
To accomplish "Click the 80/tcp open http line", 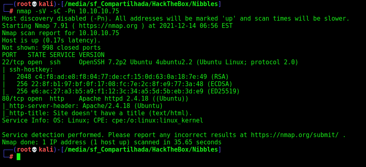I will pyautogui.click(x=95, y=99).
